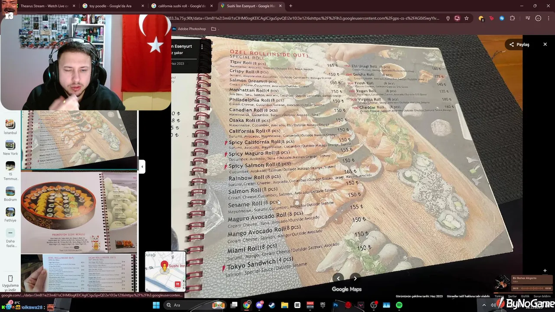Show hidden system tray icons
This screenshot has height=312, width=555.
484,305
